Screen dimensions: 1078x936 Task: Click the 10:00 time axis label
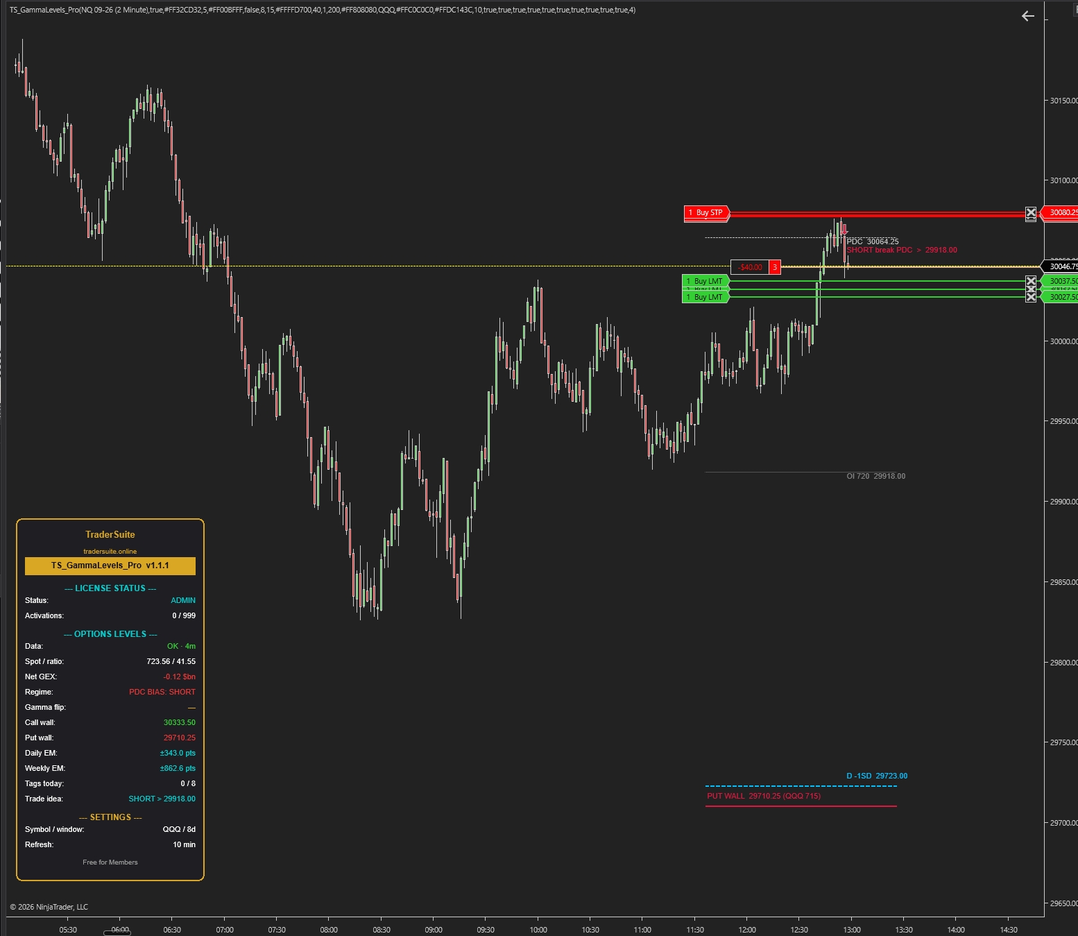pyautogui.click(x=538, y=930)
